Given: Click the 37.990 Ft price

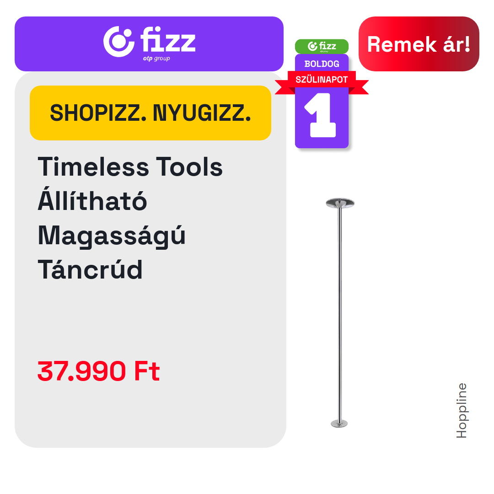Looking at the screenshot, I should (99, 371).
